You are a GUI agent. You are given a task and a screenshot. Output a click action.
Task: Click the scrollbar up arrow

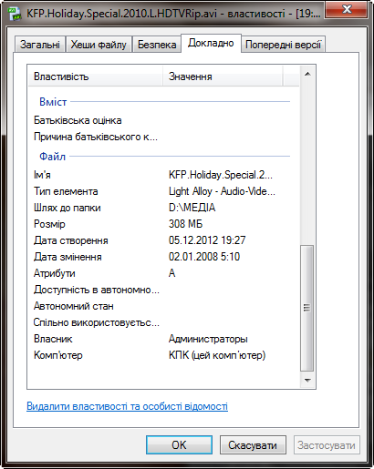coord(307,74)
